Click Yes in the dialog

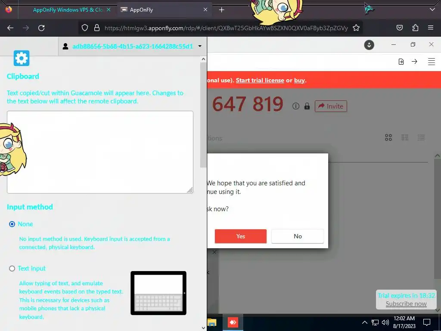tap(240, 236)
